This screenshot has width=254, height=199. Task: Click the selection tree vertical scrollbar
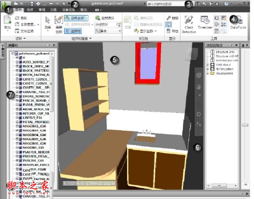52,85
